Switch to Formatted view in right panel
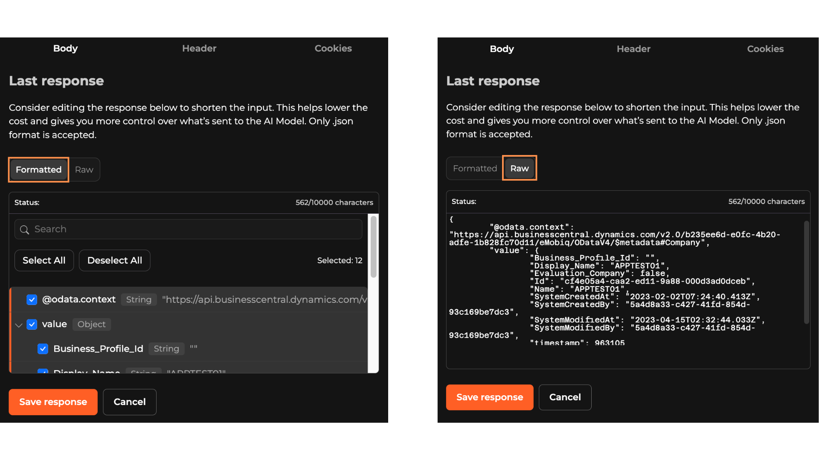The image size is (819, 460). [x=475, y=168]
